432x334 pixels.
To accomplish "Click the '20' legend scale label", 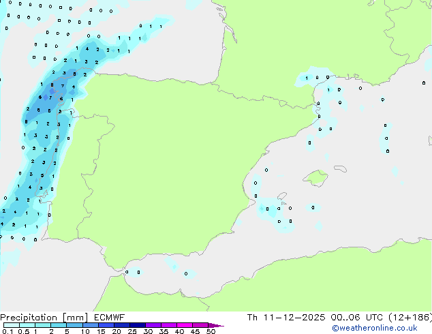I will point(117,331).
